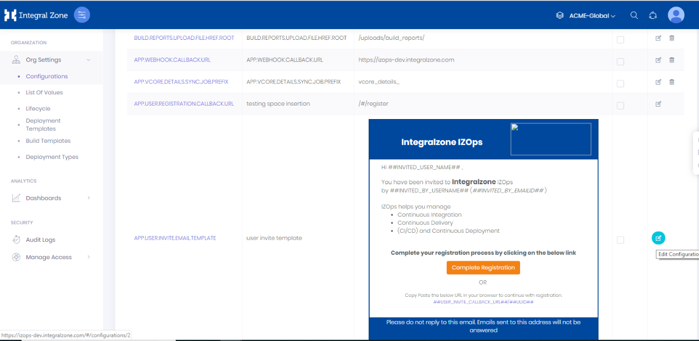Click the ##USER_INVITE_CALLBACK_URL## link in template
The width and height of the screenshot is (699, 341).
click(483, 302)
